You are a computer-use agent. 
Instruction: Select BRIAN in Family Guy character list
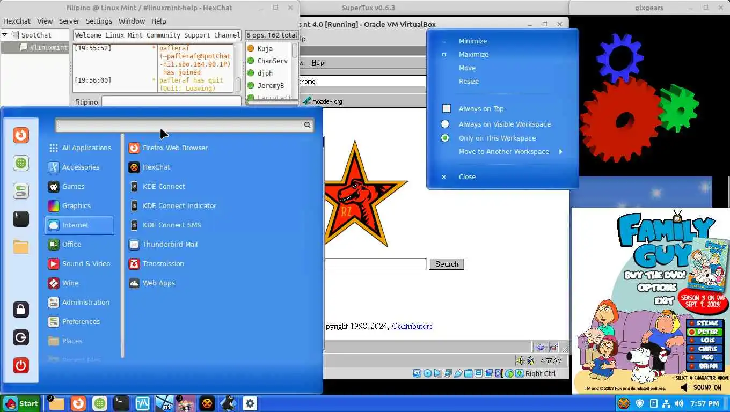[704, 366]
